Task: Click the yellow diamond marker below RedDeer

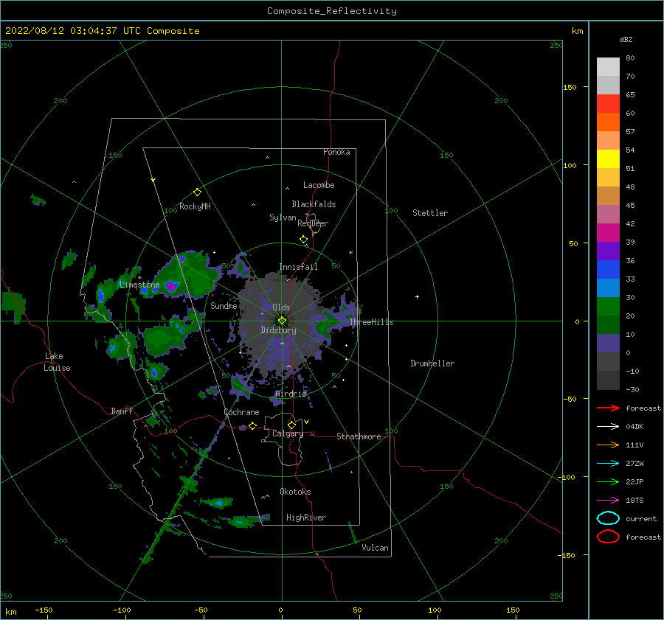Action: coord(304,240)
